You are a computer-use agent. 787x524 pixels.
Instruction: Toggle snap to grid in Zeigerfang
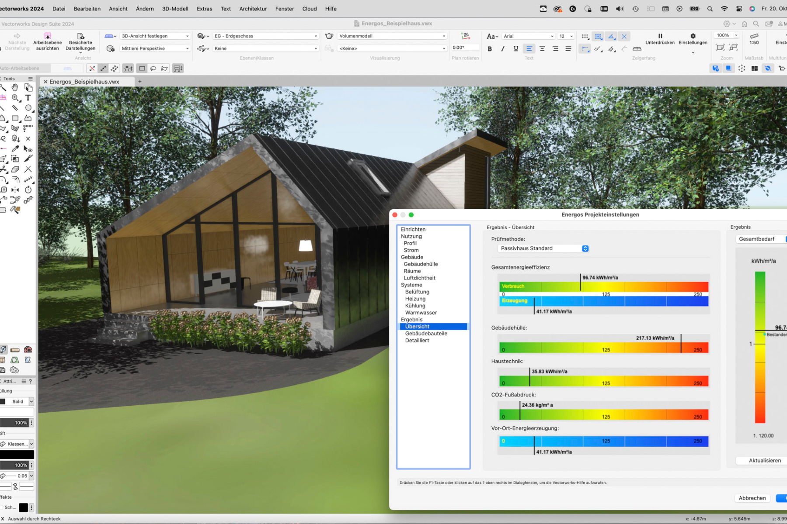[x=585, y=36]
